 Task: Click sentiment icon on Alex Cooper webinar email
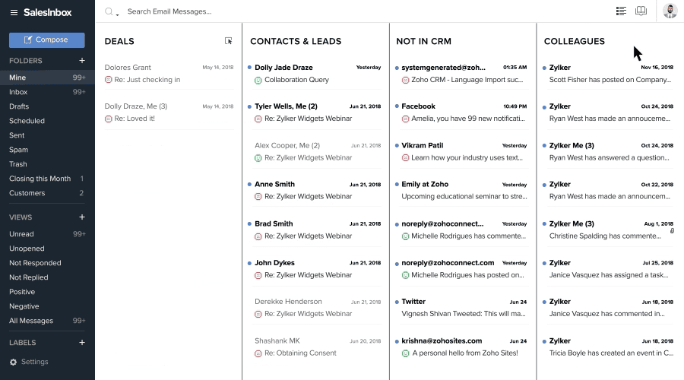point(258,158)
